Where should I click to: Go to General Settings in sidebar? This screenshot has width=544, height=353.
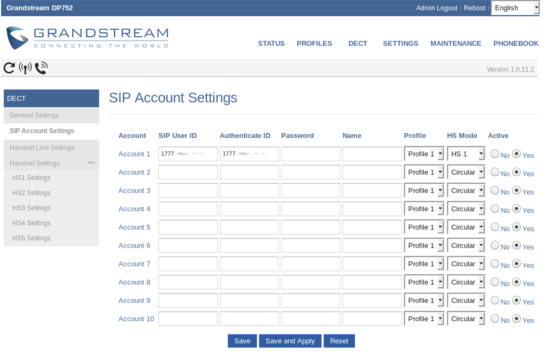(x=51, y=115)
